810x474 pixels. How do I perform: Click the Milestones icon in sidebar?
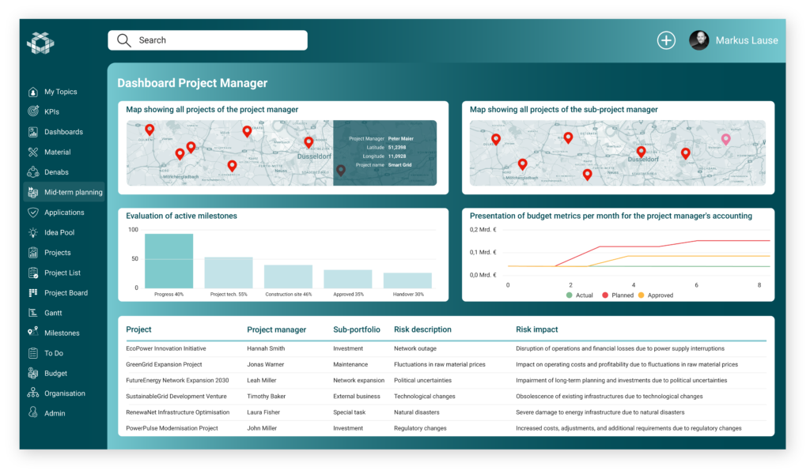[32, 333]
